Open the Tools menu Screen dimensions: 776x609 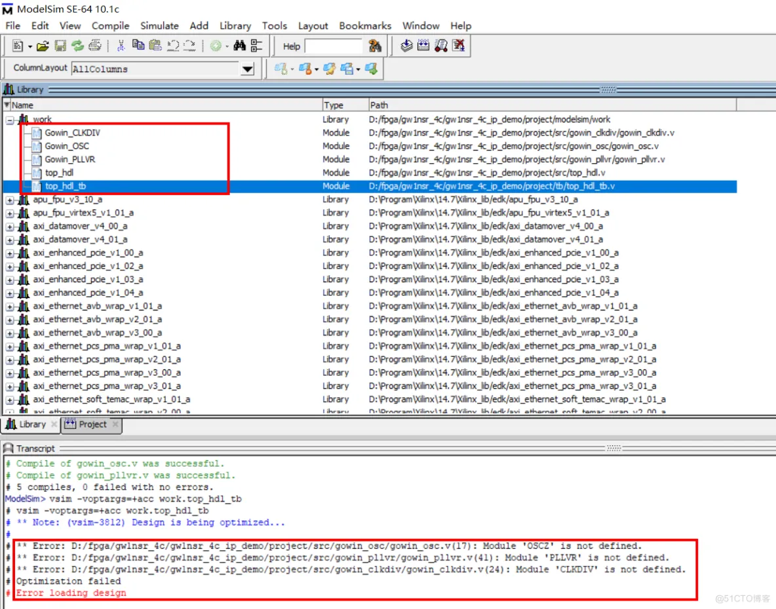(x=274, y=26)
